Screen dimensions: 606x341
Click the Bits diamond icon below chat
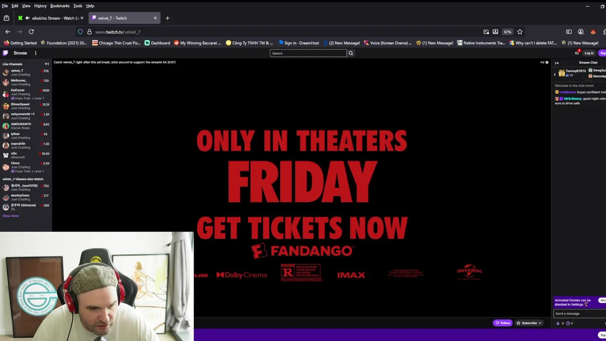558,323
